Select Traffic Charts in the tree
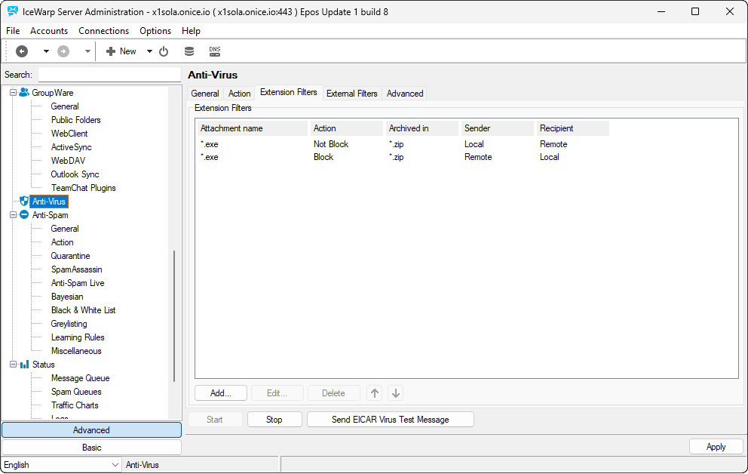 75,405
